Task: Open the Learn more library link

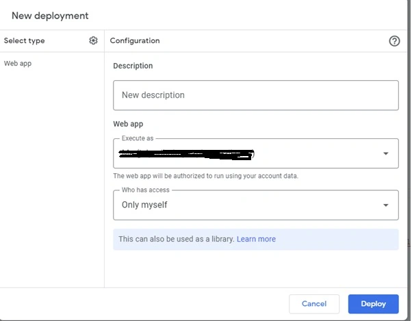Action: 256,239
